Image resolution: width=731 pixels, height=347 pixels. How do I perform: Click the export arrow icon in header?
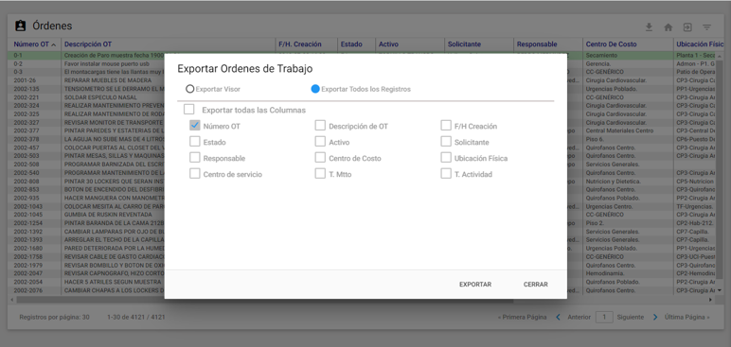(687, 27)
